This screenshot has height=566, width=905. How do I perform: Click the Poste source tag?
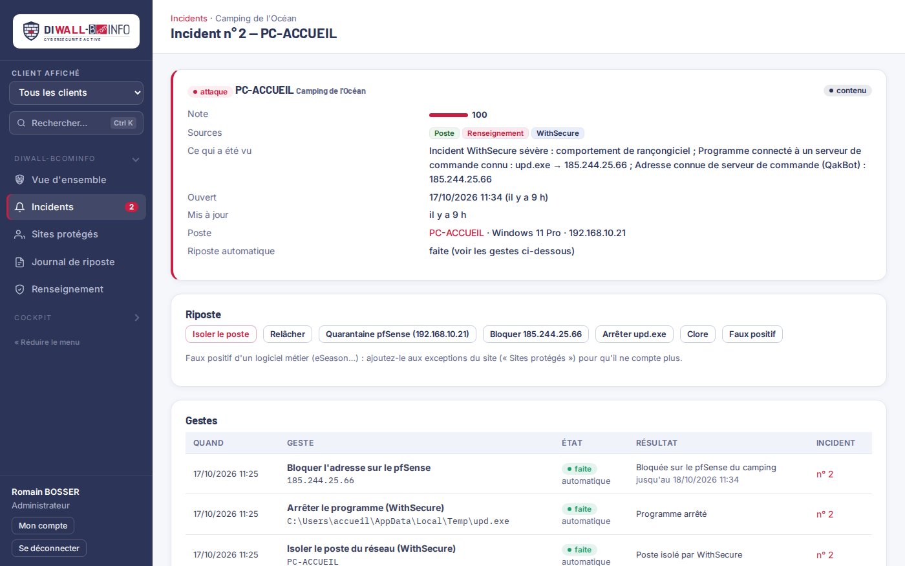[x=444, y=133]
